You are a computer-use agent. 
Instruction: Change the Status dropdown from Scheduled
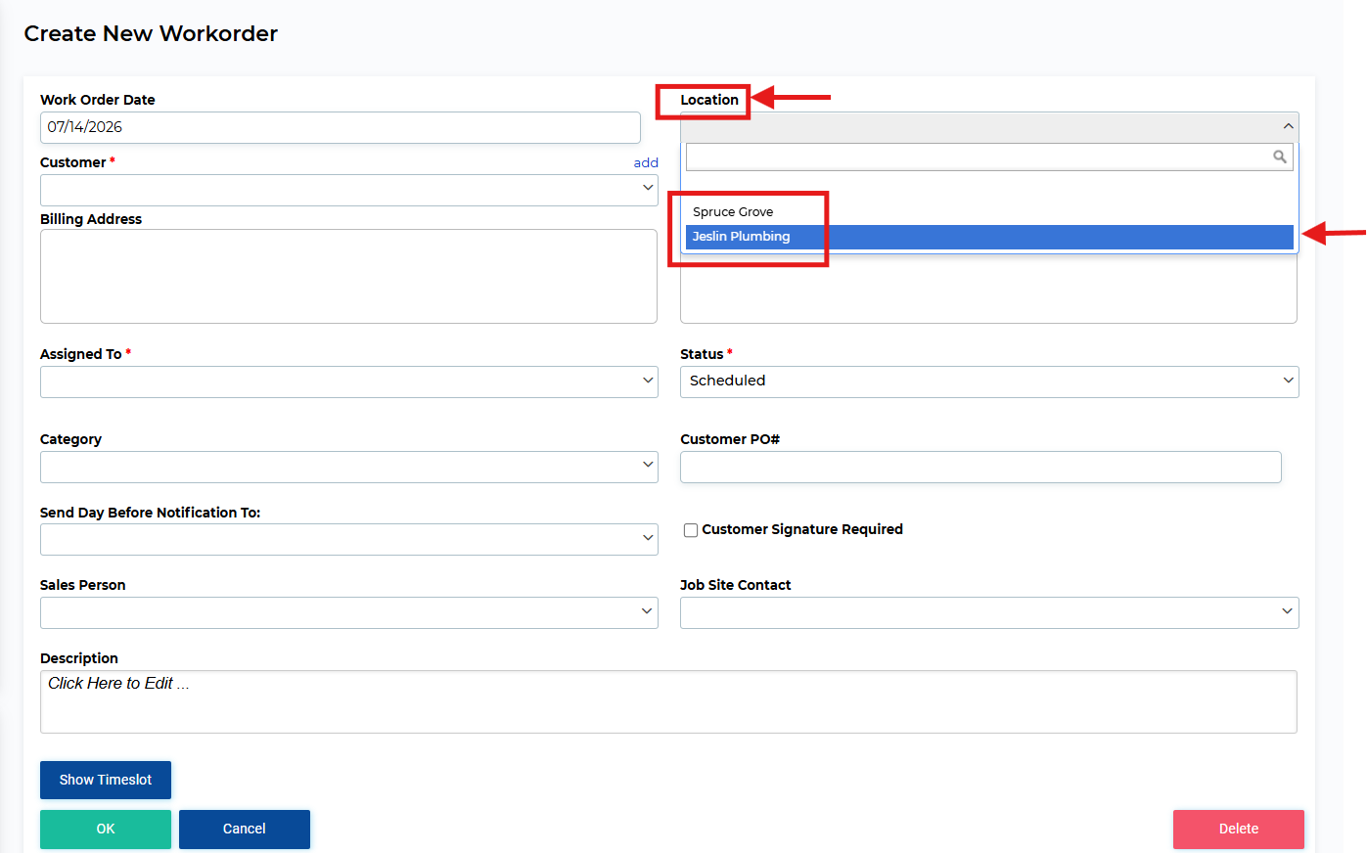coord(989,382)
